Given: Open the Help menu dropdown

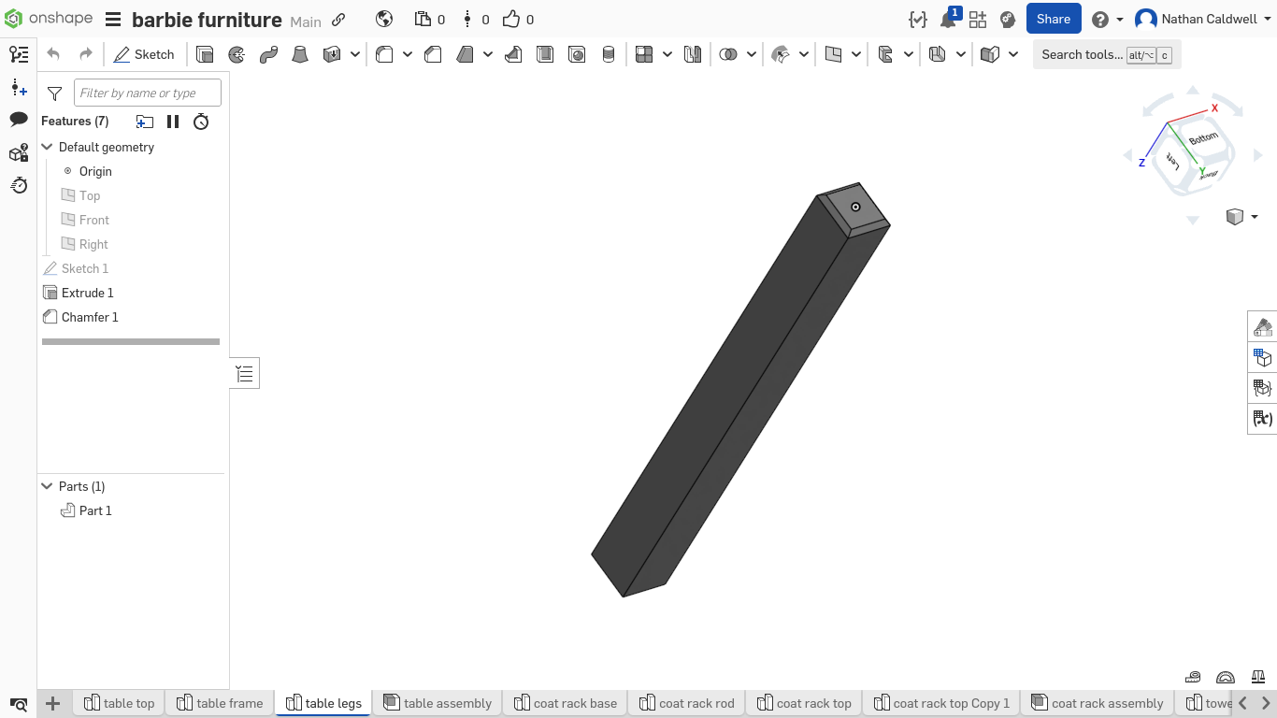Looking at the screenshot, I should point(1108,19).
